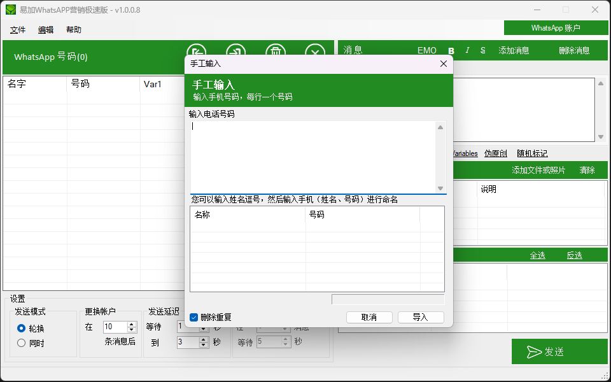Decrease the 到 seconds delay stepper
This screenshot has height=382, width=611.
204,345
